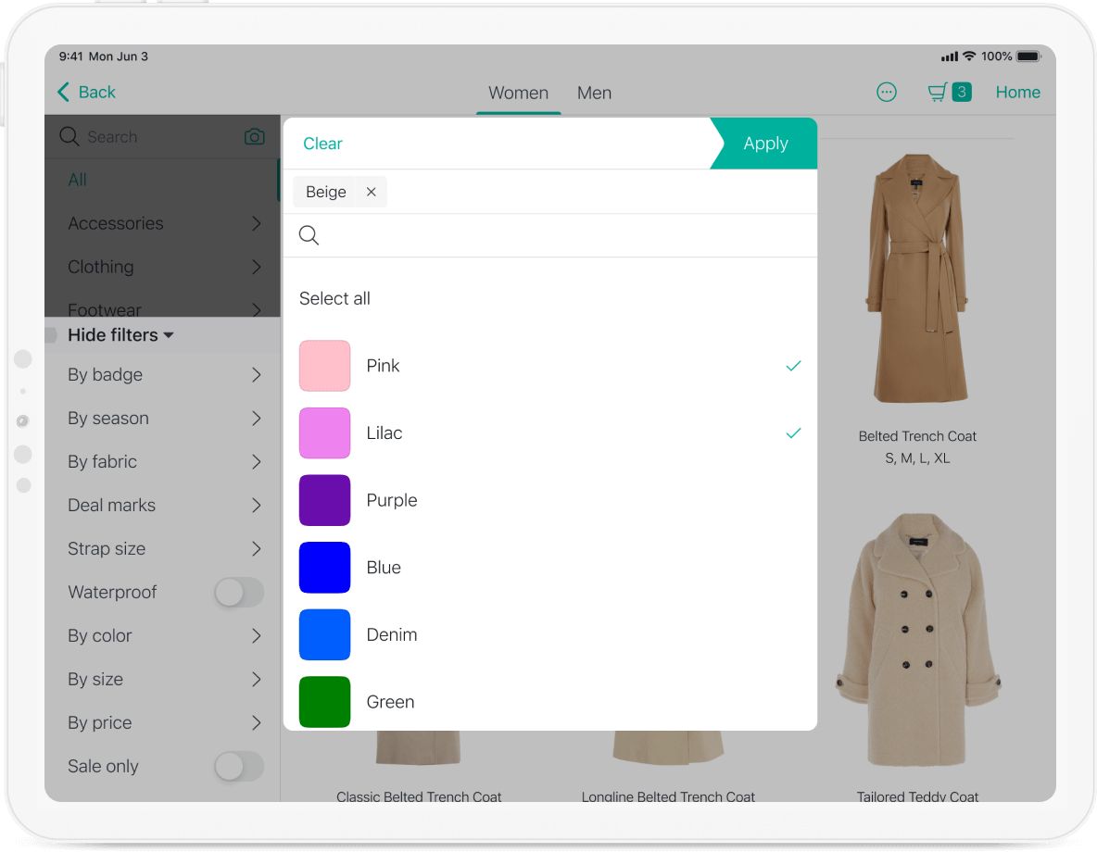Expand the By badge filter

(257, 375)
